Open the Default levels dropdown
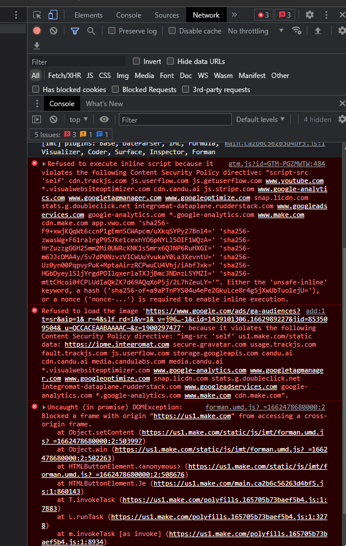Image resolution: width=346 pixels, height=546 pixels. pyautogui.click(x=261, y=120)
